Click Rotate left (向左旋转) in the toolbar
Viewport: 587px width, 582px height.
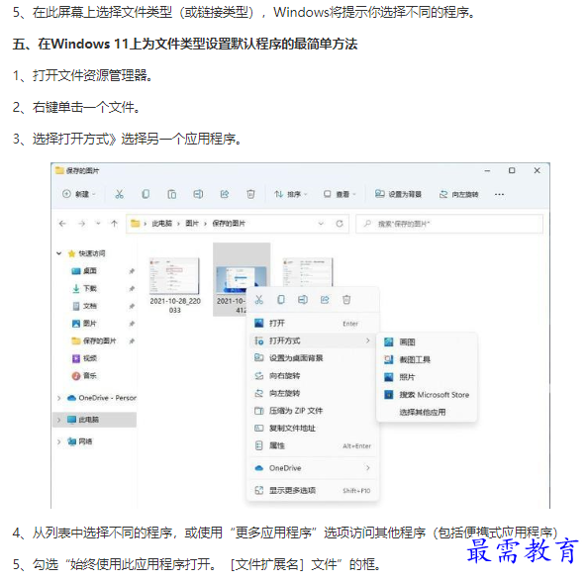tap(458, 194)
